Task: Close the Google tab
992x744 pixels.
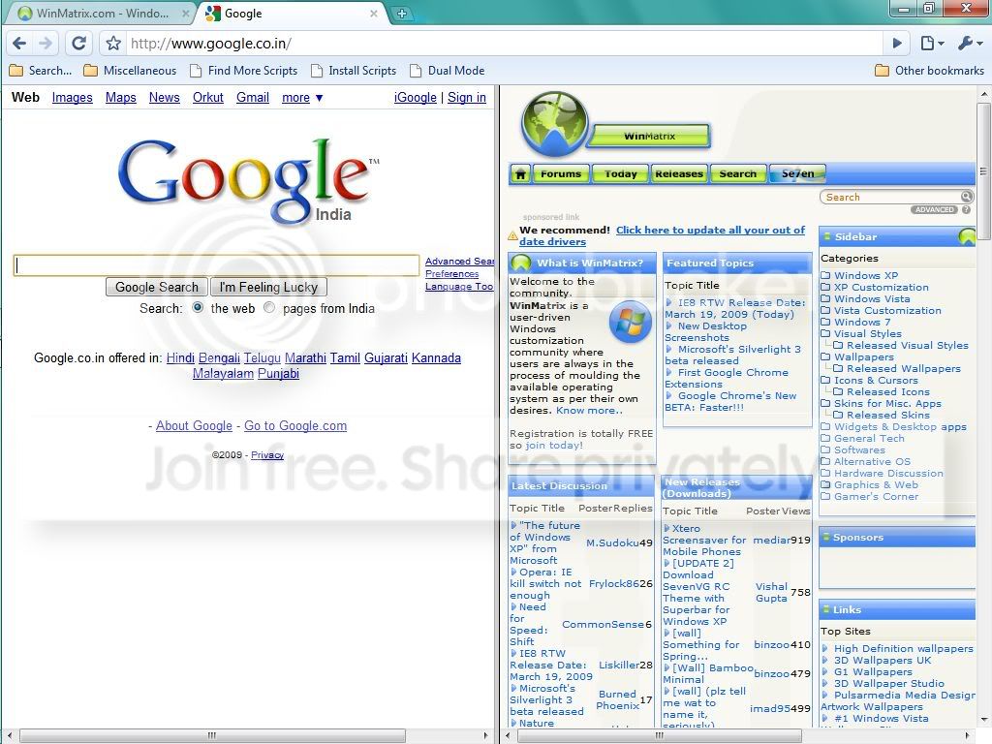Action: (373, 14)
